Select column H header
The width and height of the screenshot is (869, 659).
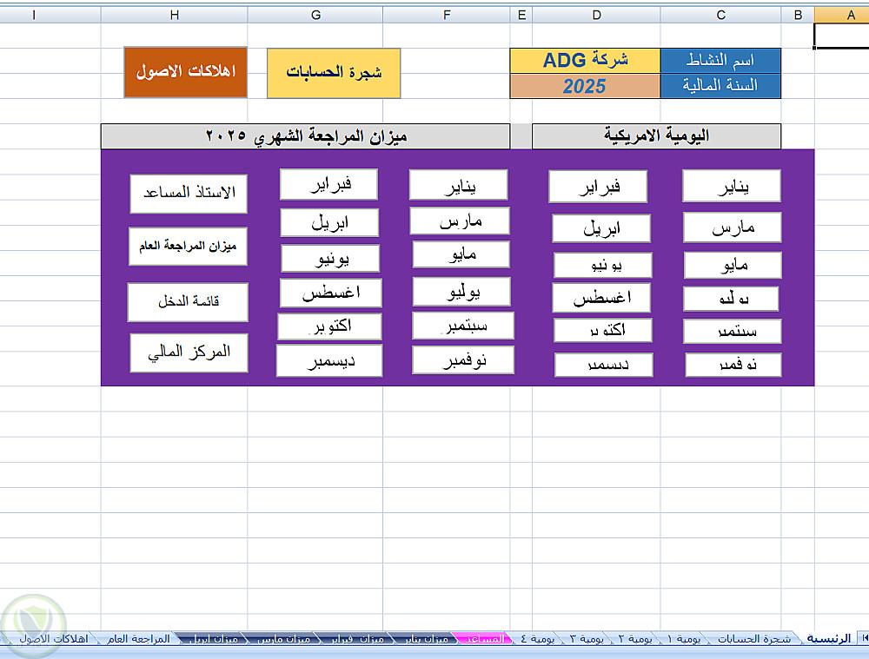[x=174, y=15]
